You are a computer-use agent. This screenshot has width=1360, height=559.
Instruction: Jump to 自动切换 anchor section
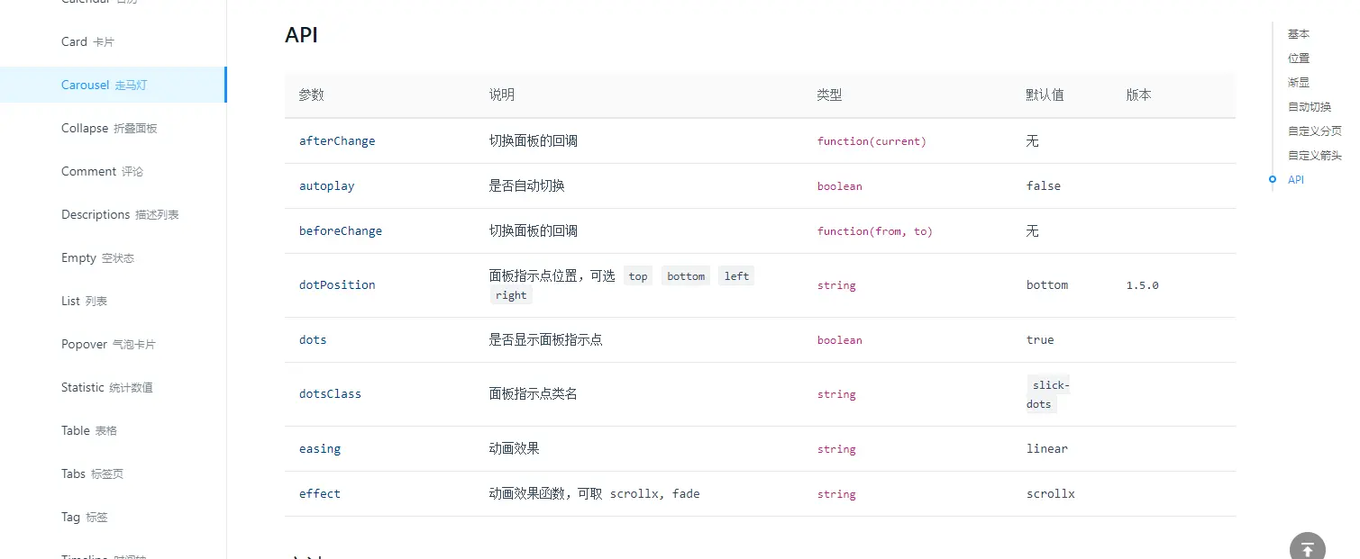pyautogui.click(x=1310, y=107)
